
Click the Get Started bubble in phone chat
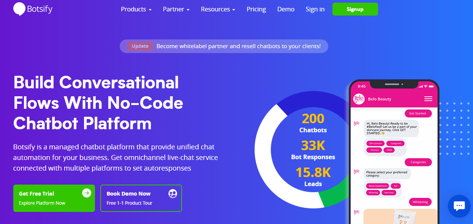[x=418, y=113]
